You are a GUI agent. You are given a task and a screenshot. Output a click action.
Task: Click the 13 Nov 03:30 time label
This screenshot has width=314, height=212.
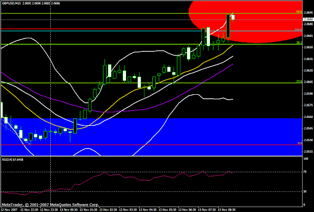tap(128, 210)
